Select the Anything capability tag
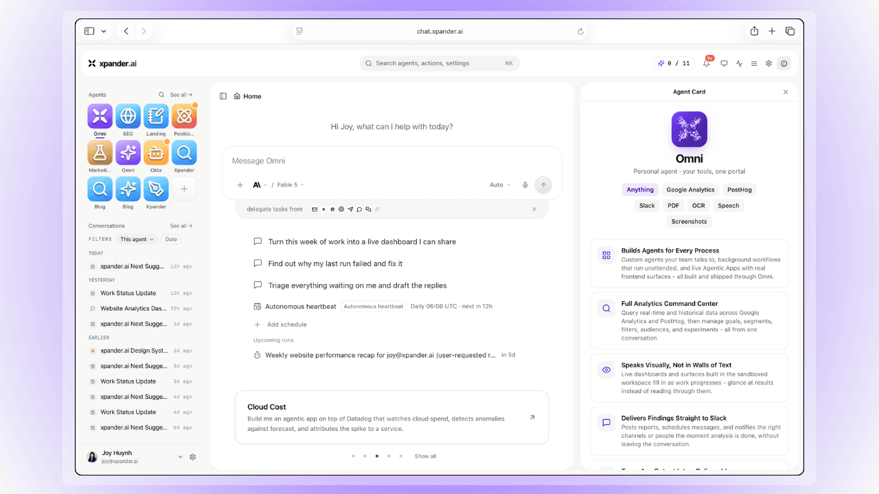 pyautogui.click(x=640, y=189)
